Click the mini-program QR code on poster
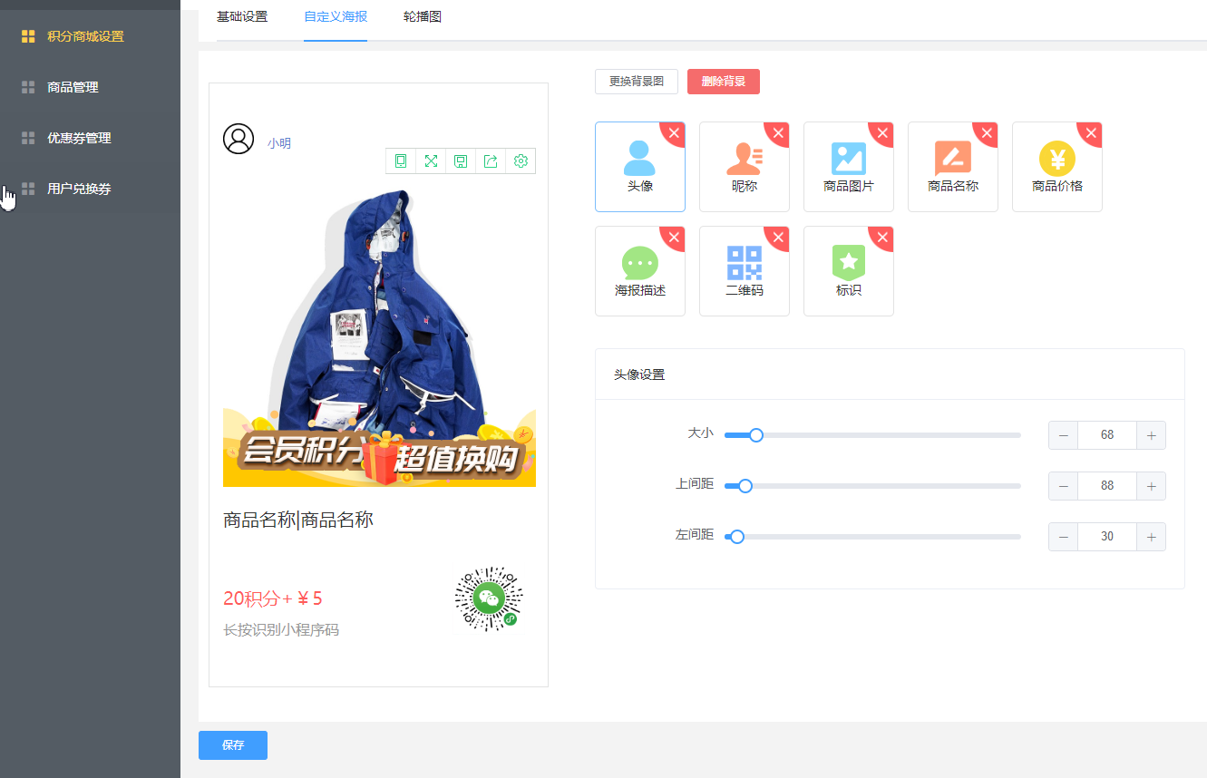The image size is (1207, 778). coord(489,598)
